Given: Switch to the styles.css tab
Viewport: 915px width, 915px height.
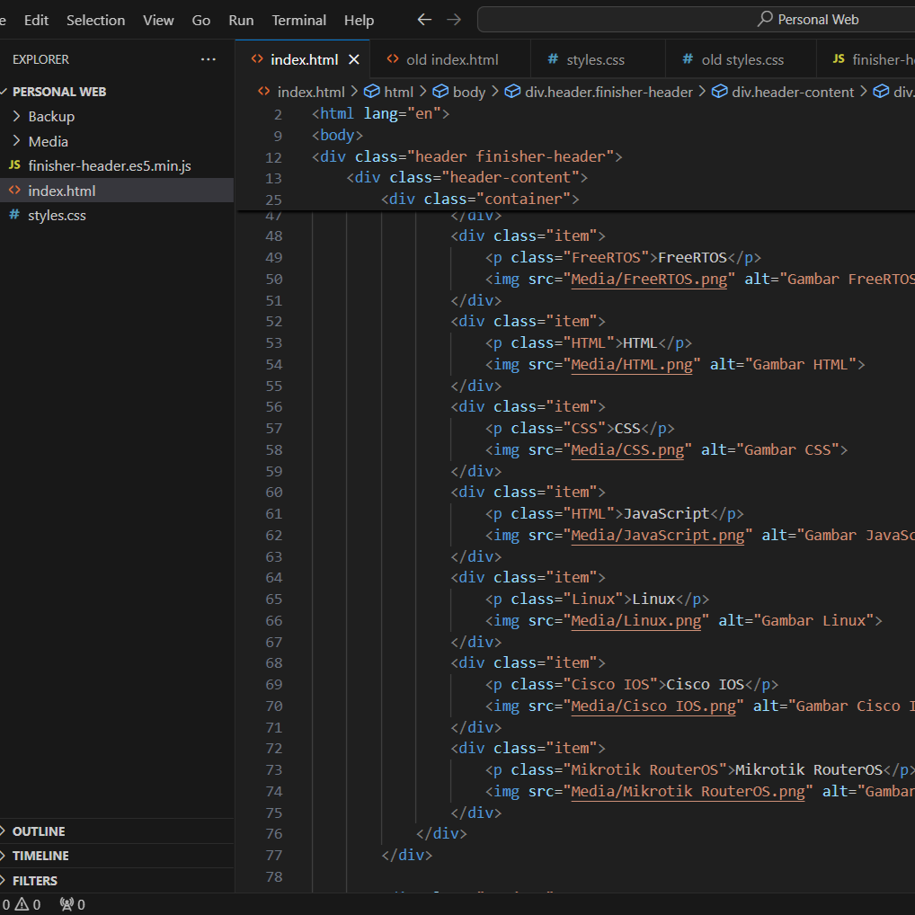Looking at the screenshot, I should click(594, 59).
